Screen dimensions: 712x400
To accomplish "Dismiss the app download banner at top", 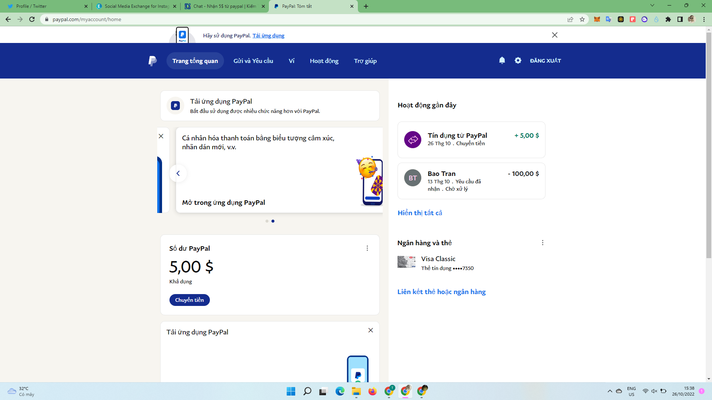I will coord(555,35).
